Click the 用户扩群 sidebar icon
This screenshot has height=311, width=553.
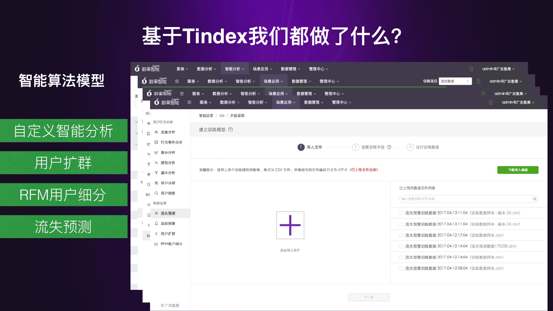[156, 234]
